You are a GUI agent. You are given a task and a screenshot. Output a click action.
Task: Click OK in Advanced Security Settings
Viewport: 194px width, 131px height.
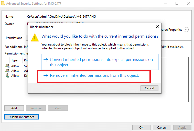(x=141, y=127)
